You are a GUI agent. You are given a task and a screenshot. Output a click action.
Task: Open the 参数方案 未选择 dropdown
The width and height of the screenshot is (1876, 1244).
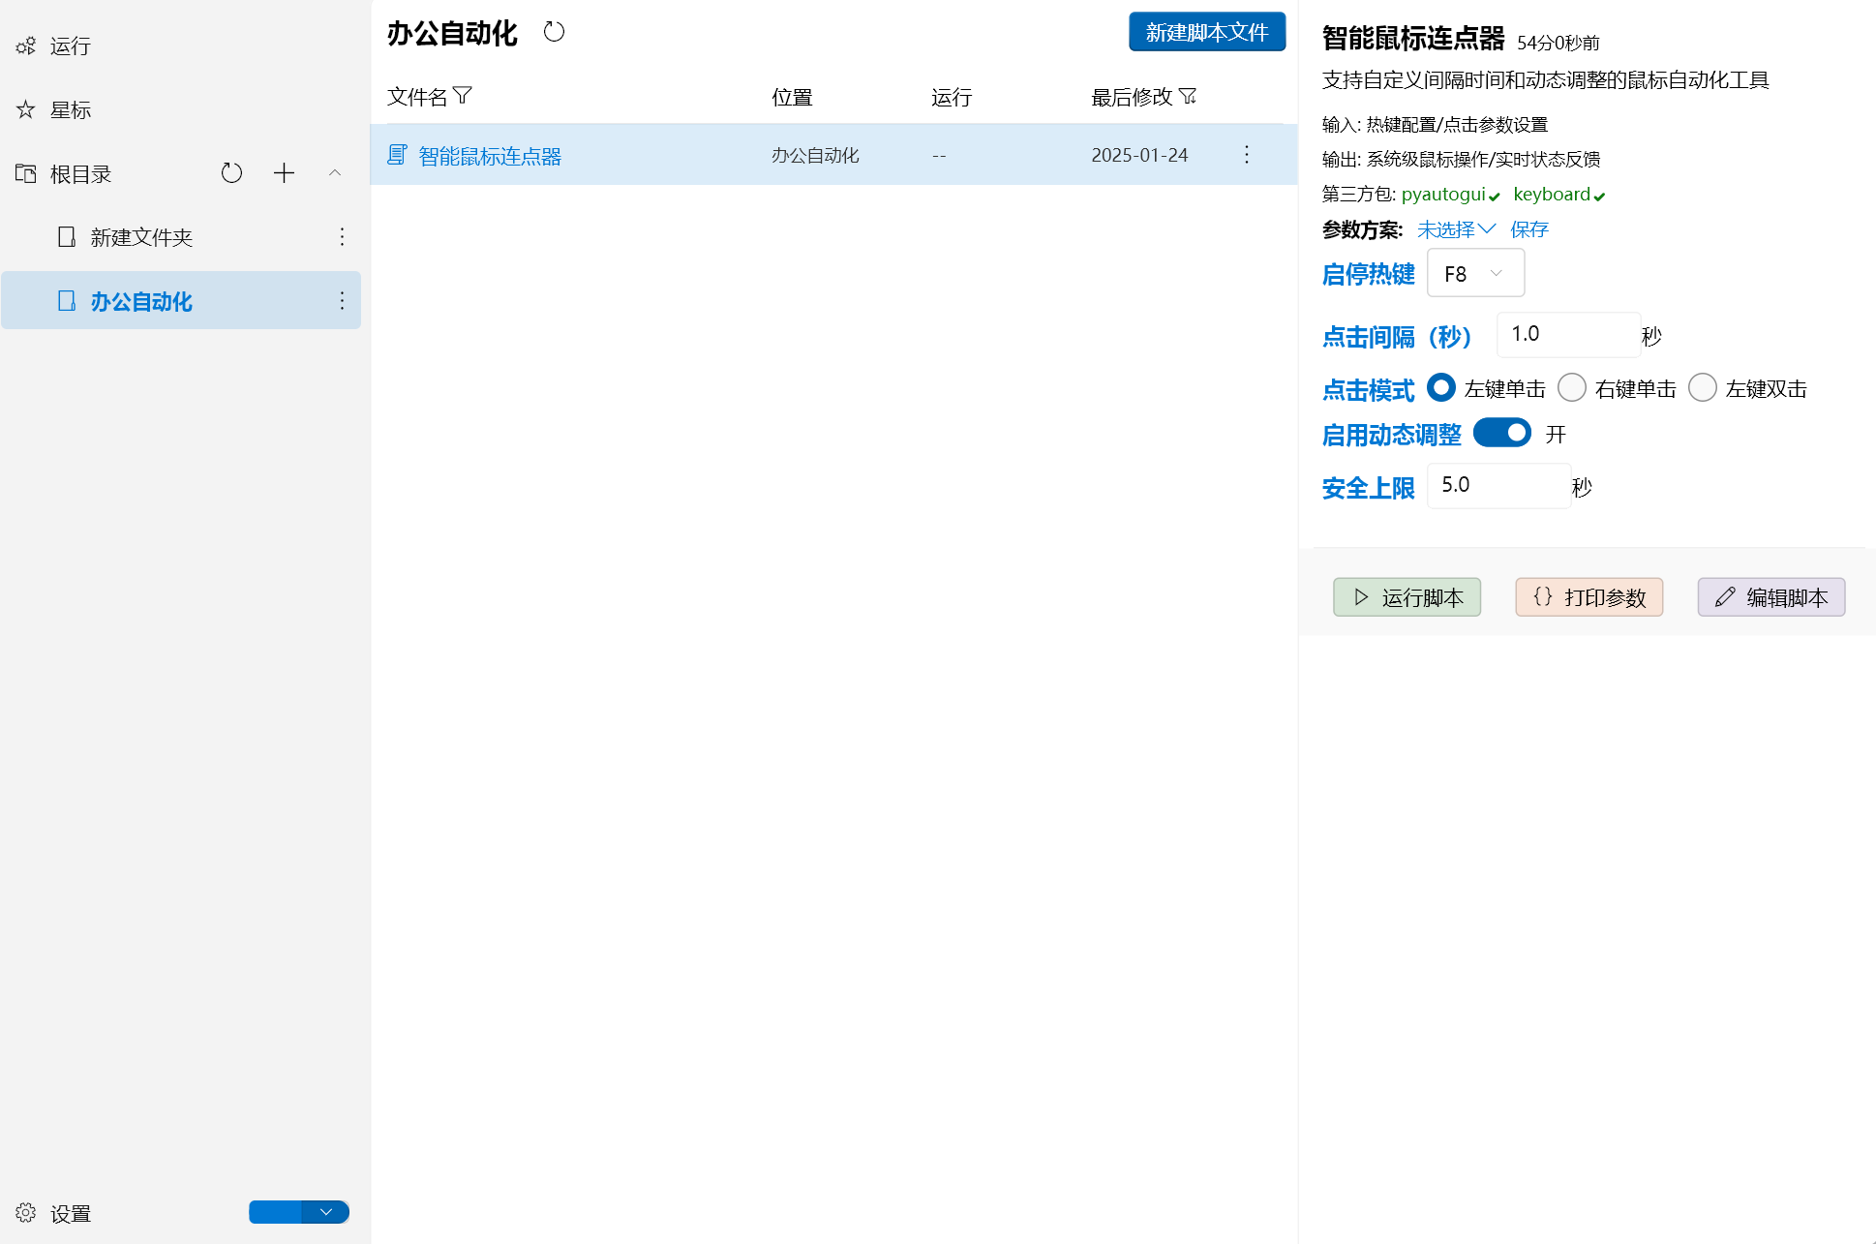coord(1456,229)
